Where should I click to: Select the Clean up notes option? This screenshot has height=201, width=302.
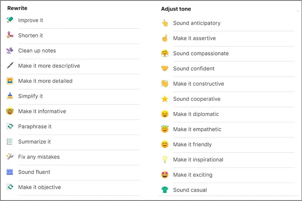pyautogui.click(x=37, y=51)
